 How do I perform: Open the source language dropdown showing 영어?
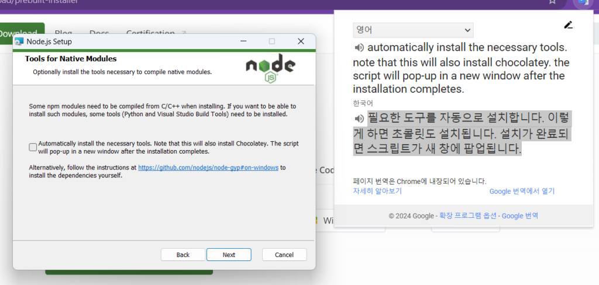click(413, 30)
